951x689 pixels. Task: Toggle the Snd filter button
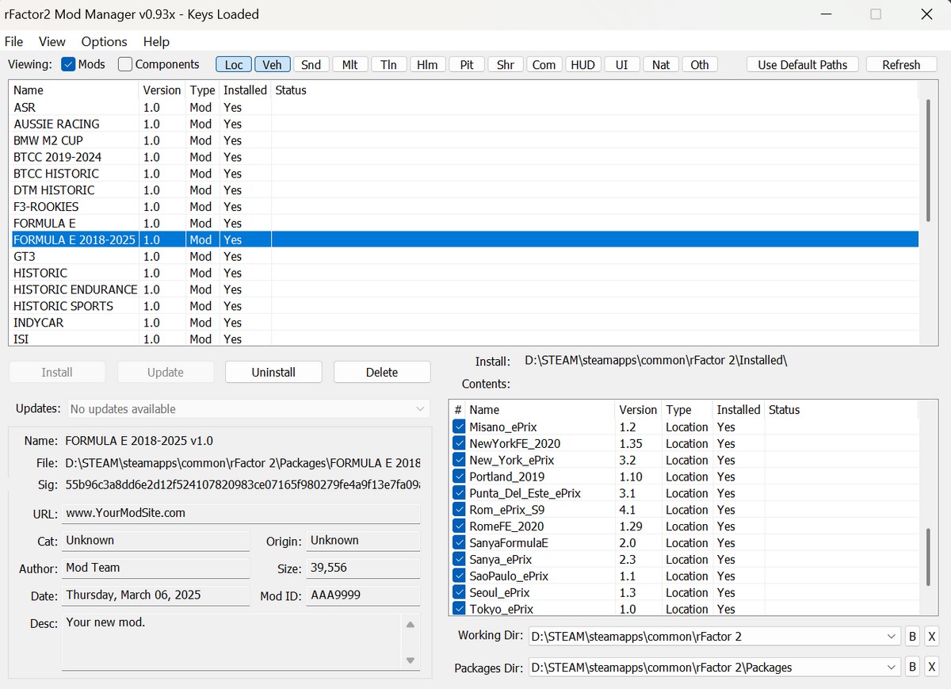311,65
